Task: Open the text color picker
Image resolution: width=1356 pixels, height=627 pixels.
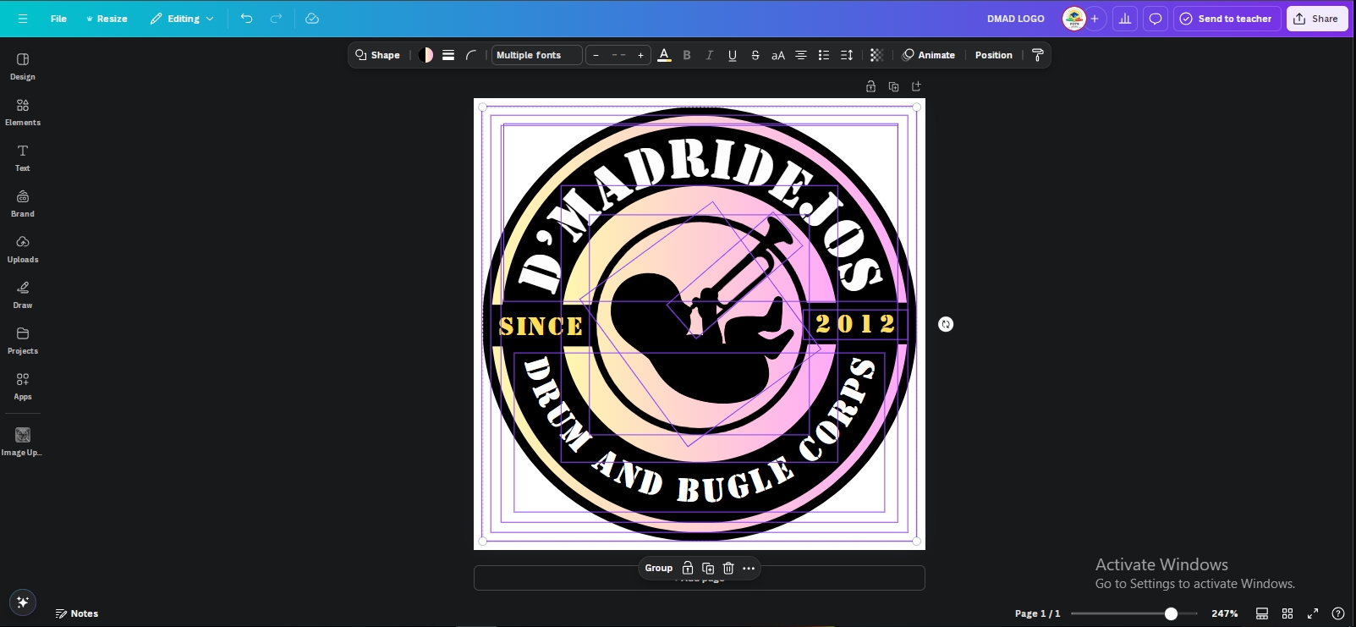Action: [664, 55]
